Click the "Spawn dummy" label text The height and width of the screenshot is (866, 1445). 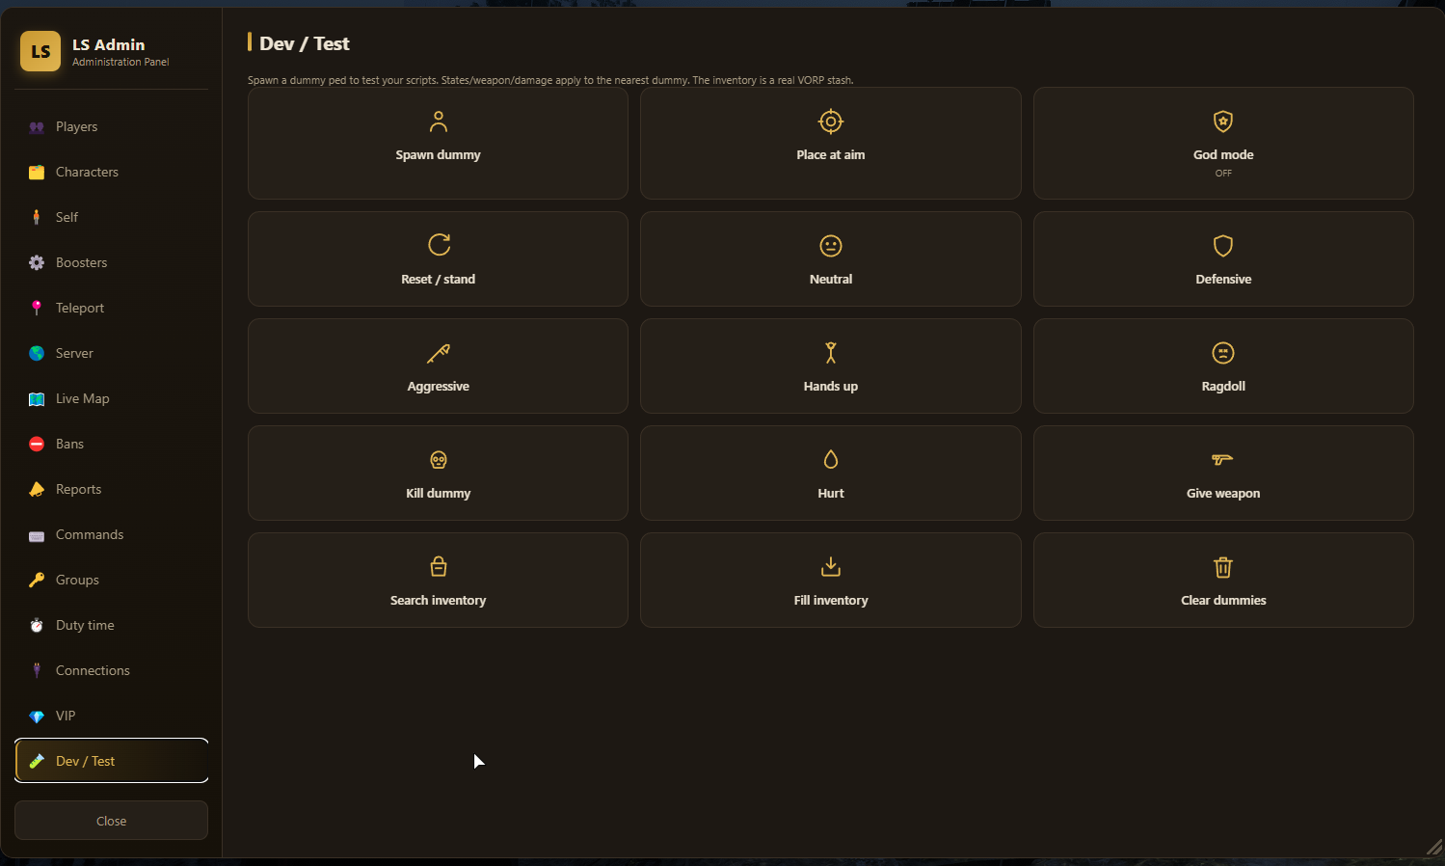click(438, 154)
